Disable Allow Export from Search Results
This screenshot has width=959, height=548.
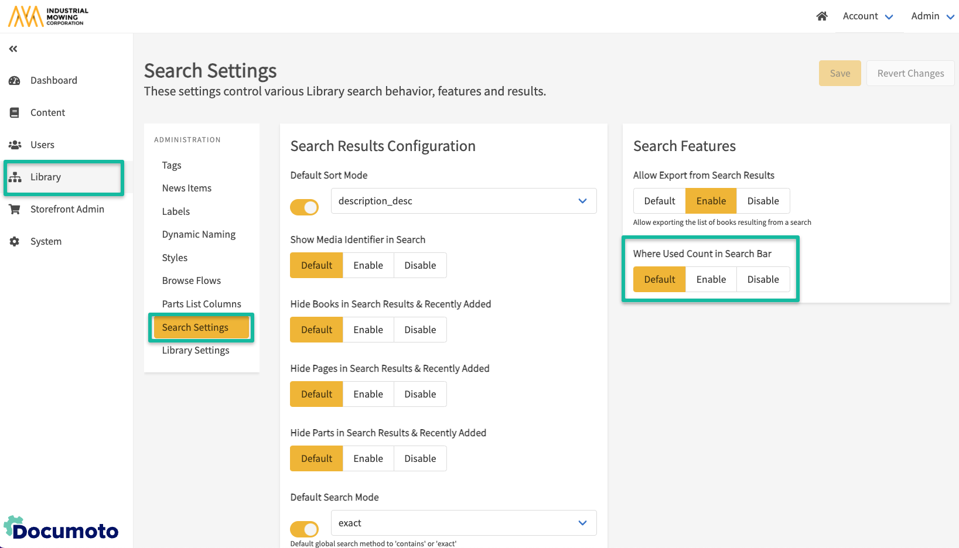[x=763, y=201]
